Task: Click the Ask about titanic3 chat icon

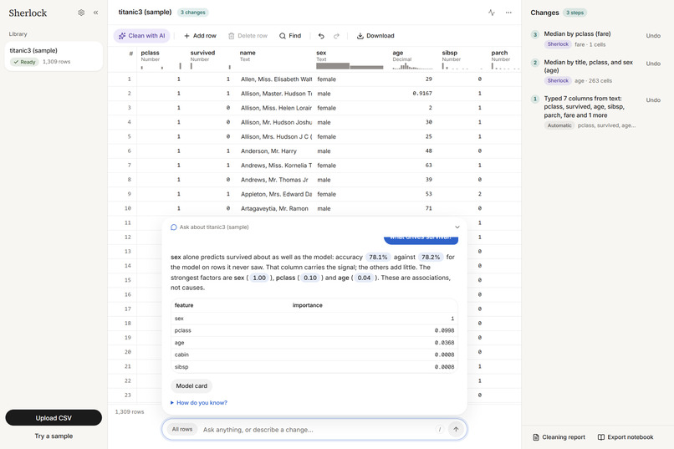Action: (174, 227)
